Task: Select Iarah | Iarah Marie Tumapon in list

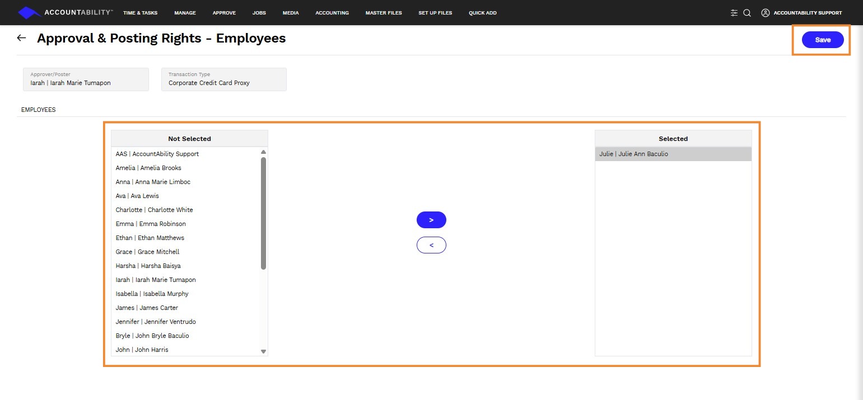Action: pos(185,280)
